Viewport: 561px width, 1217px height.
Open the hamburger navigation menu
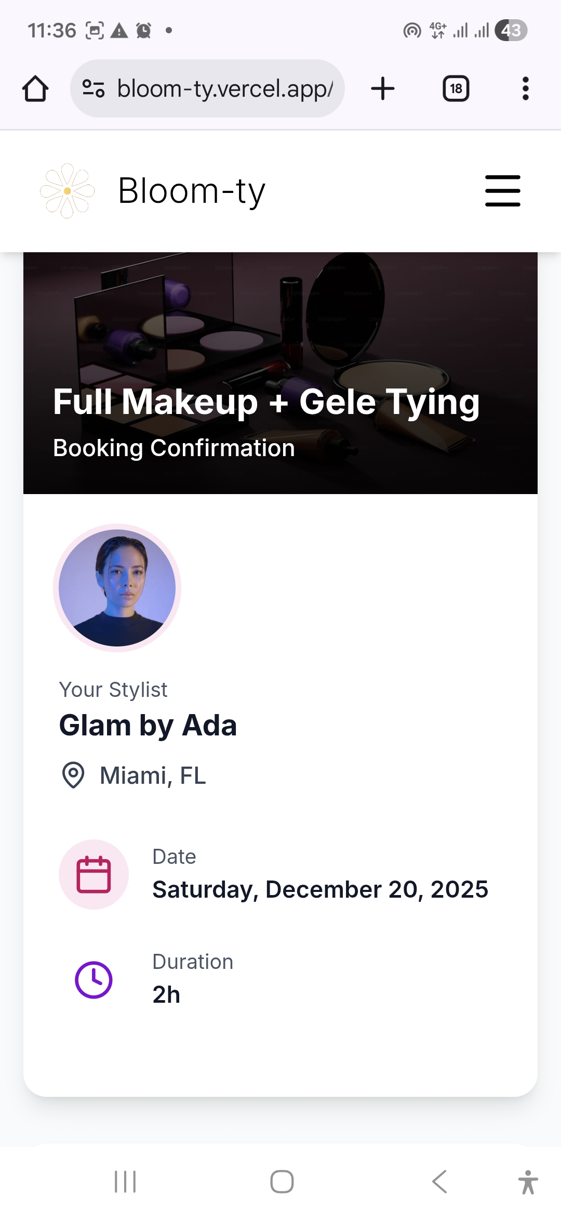(x=502, y=191)
